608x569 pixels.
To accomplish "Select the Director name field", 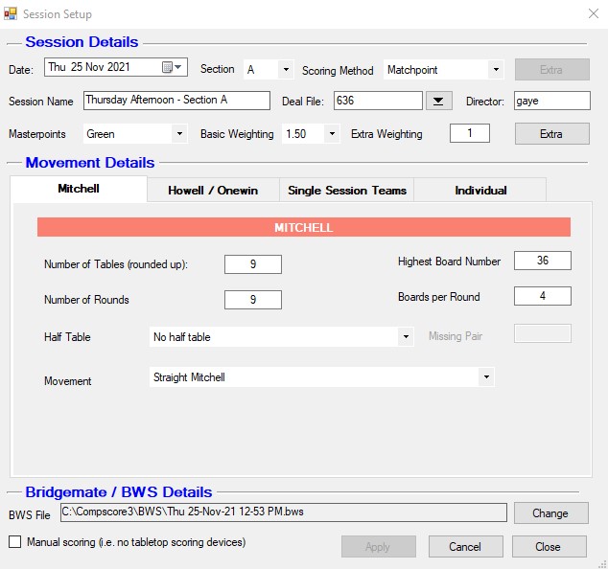I will point(551,102).
